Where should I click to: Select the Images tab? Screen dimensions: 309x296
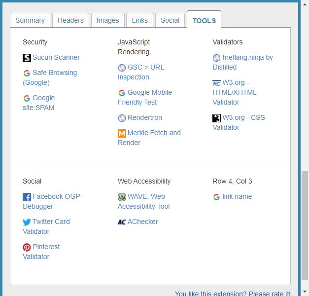pyautogui.click(x=107, y=20)
